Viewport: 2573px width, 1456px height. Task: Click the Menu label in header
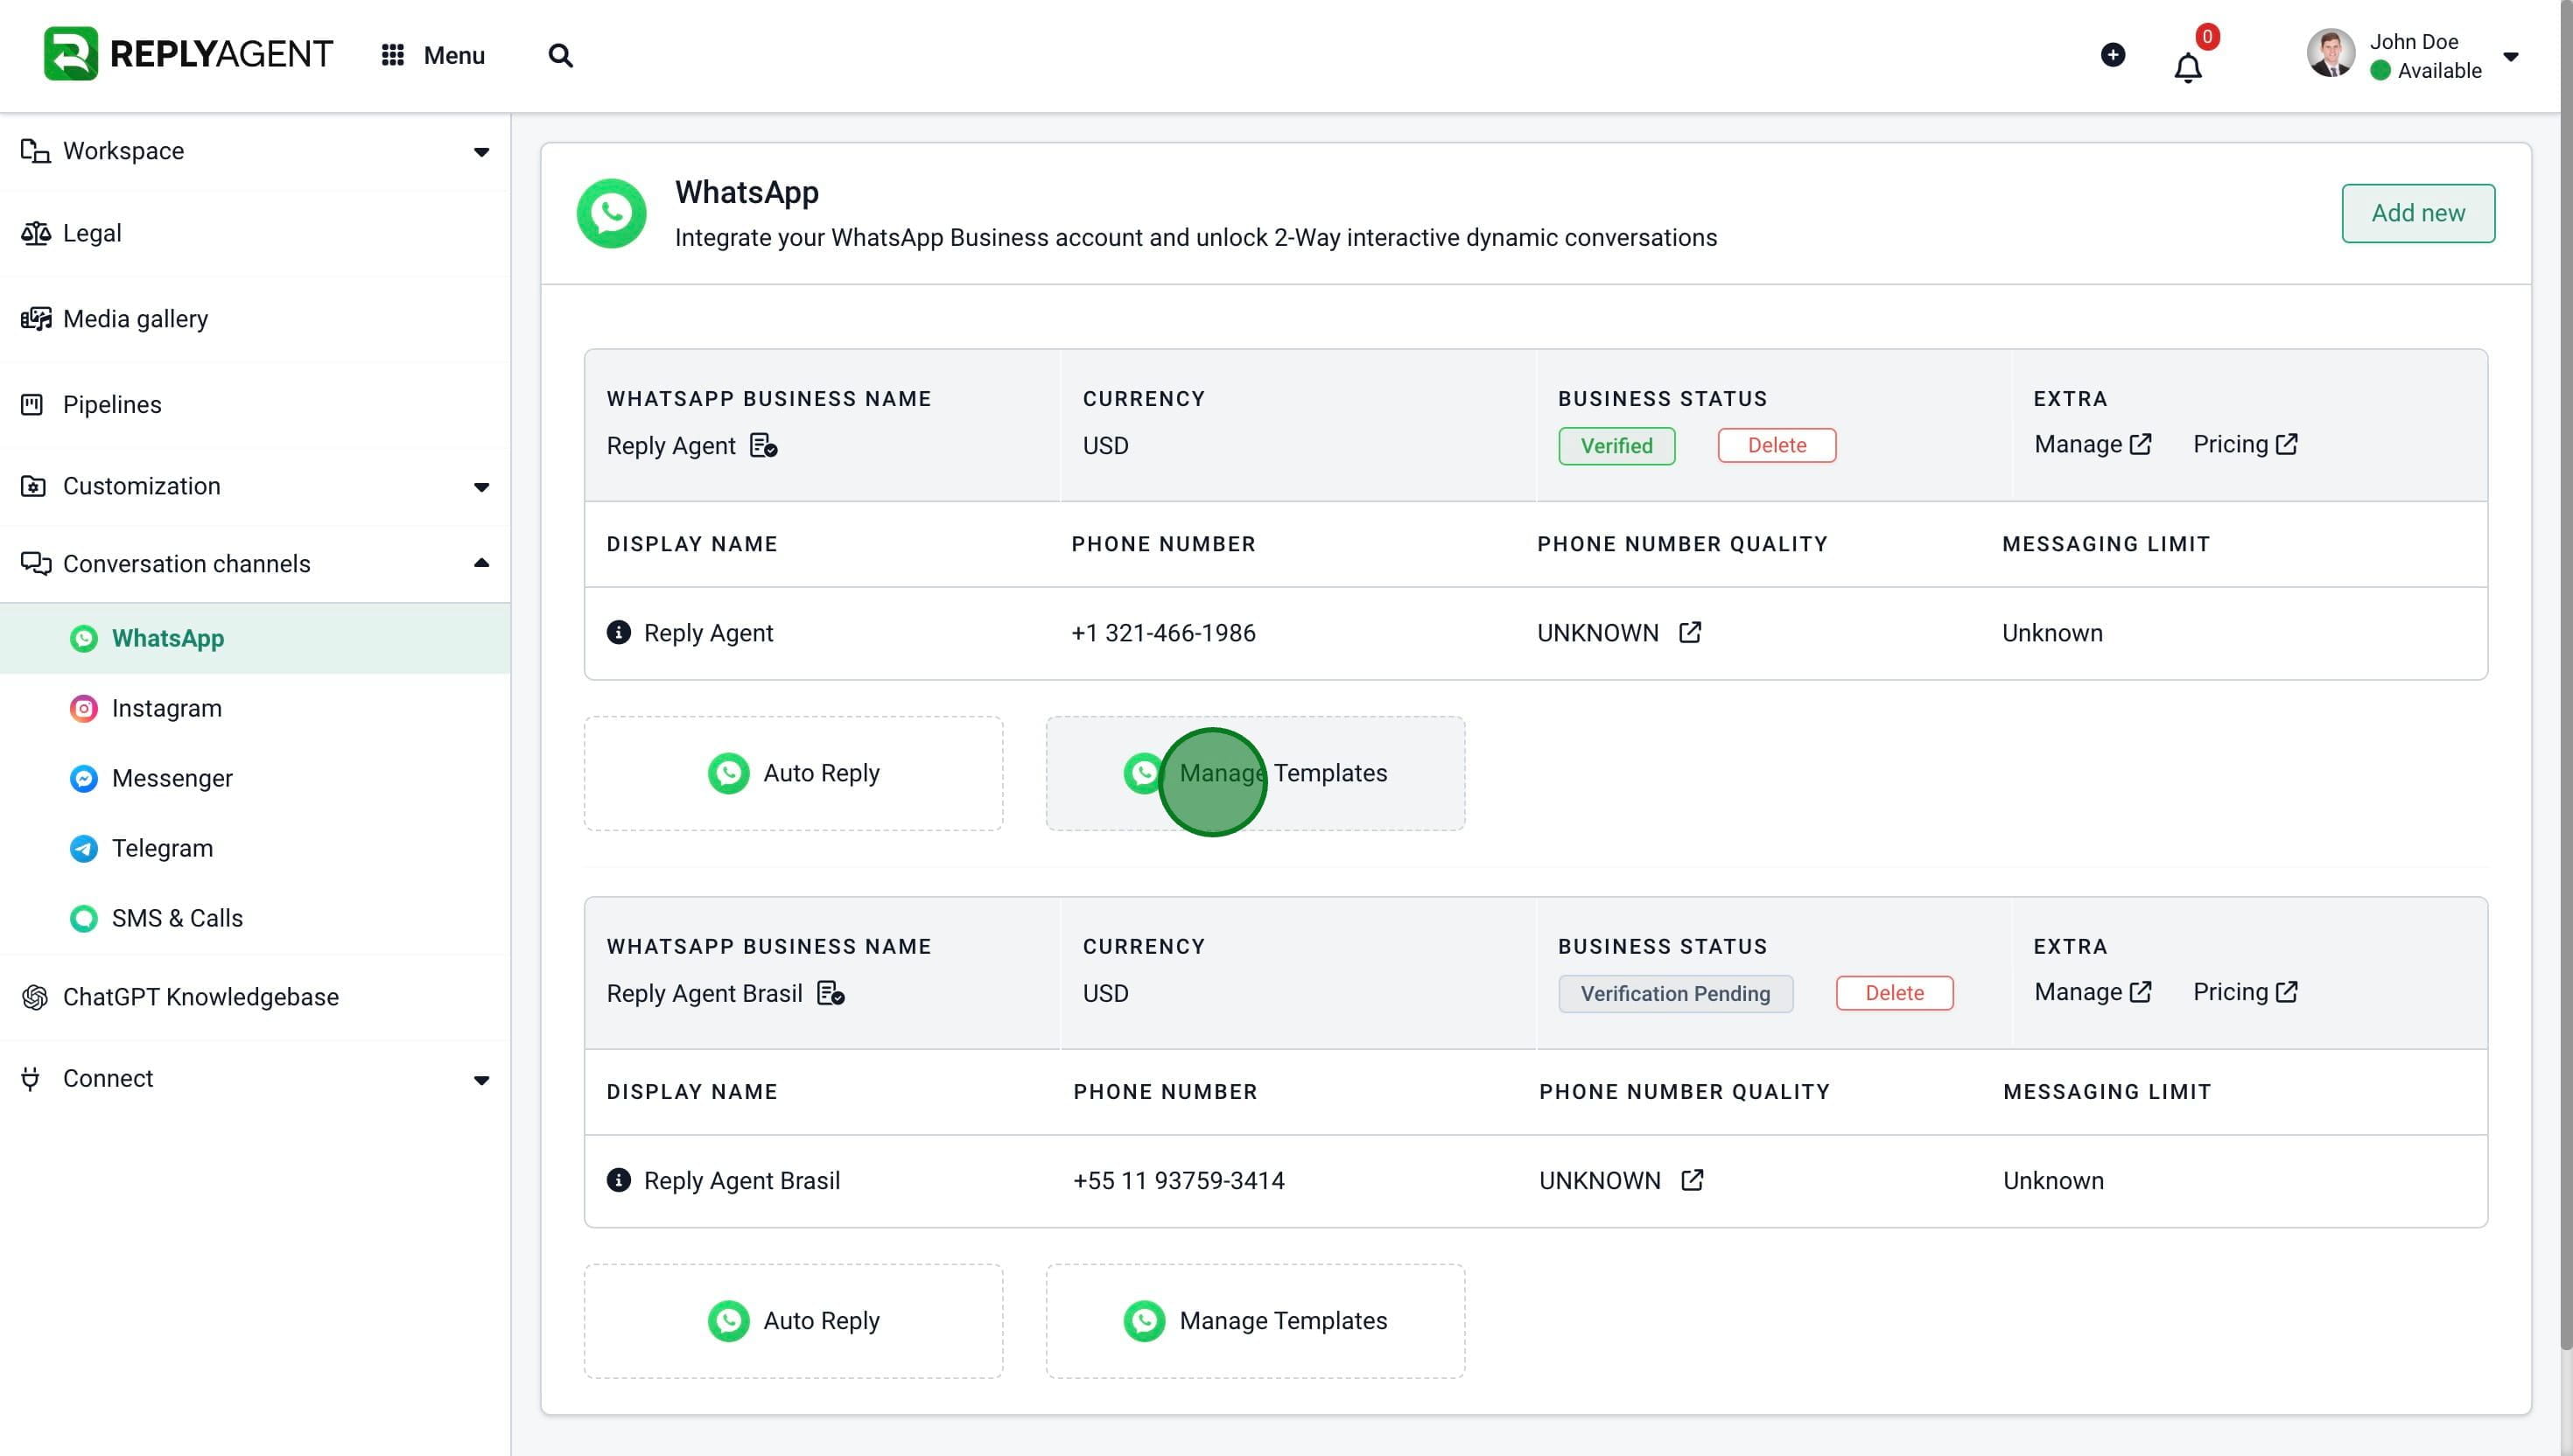click(454, 55)
